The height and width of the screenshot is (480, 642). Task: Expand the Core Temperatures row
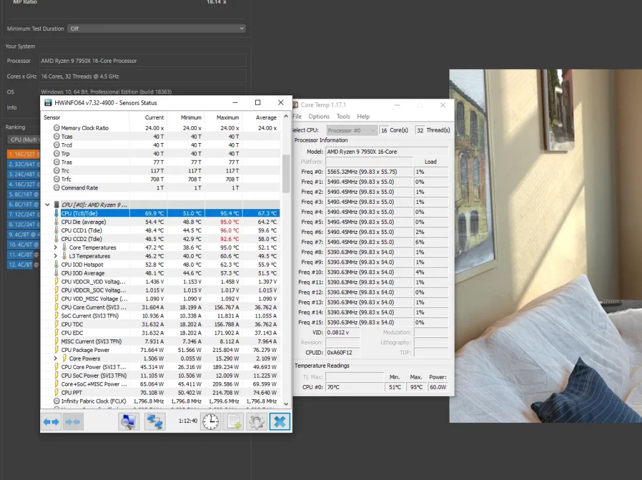click(x=55, y=248)
